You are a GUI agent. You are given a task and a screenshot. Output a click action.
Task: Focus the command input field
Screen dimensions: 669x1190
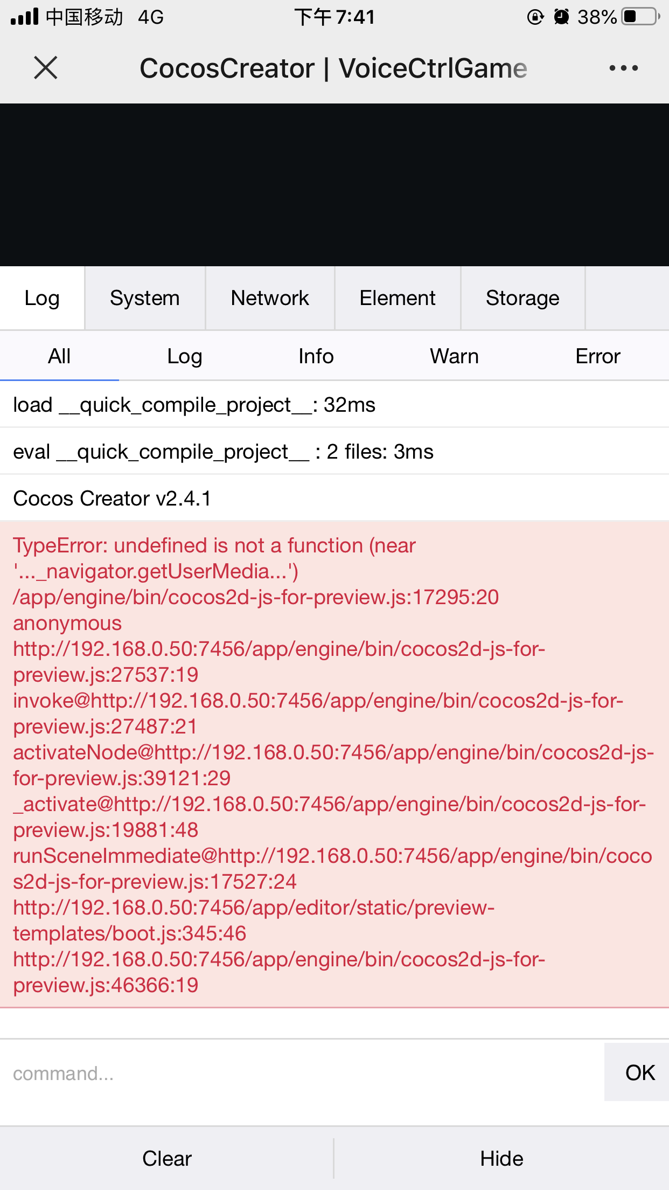302,1073
